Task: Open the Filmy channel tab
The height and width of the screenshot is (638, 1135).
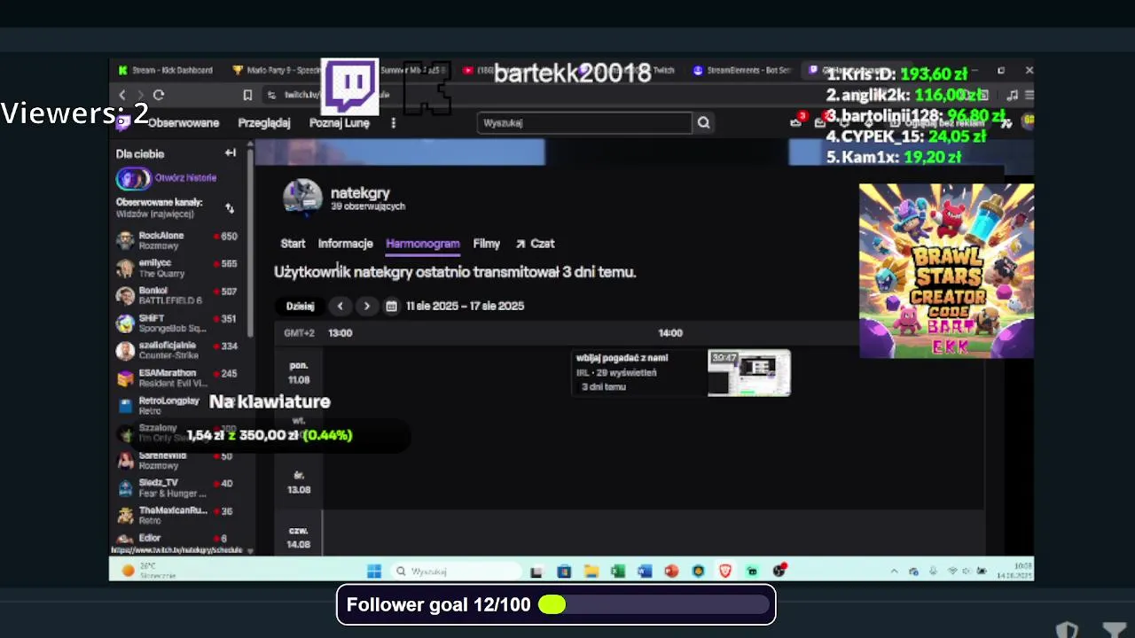Action: coord(487,244)
